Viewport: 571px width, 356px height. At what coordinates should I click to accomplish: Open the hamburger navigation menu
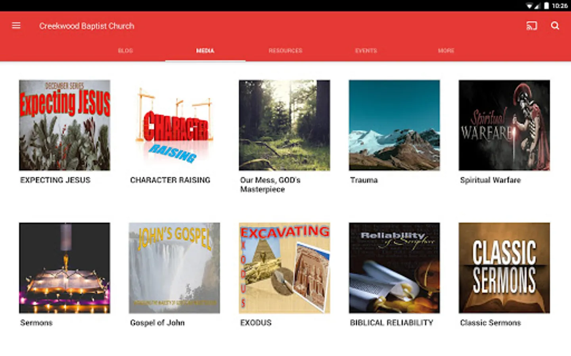click(x=16, y=26)
